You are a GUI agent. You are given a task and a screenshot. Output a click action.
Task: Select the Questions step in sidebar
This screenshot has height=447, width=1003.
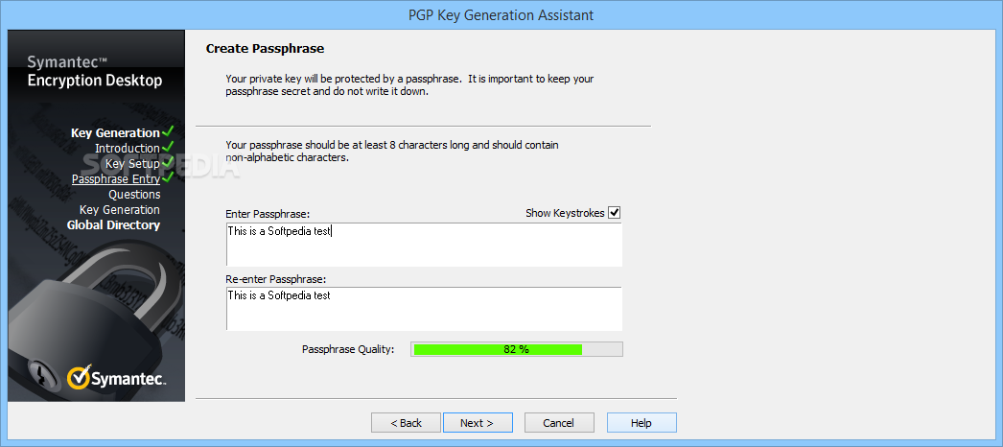[x=134, y=195]
